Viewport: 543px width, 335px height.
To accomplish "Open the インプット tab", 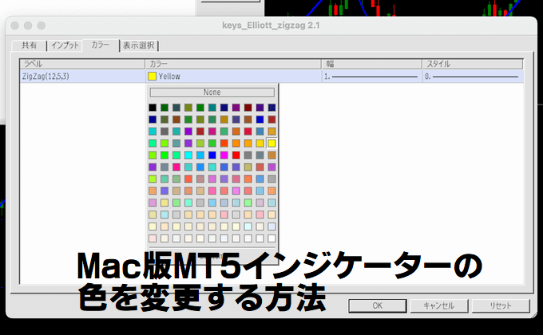I will (65, 45).
